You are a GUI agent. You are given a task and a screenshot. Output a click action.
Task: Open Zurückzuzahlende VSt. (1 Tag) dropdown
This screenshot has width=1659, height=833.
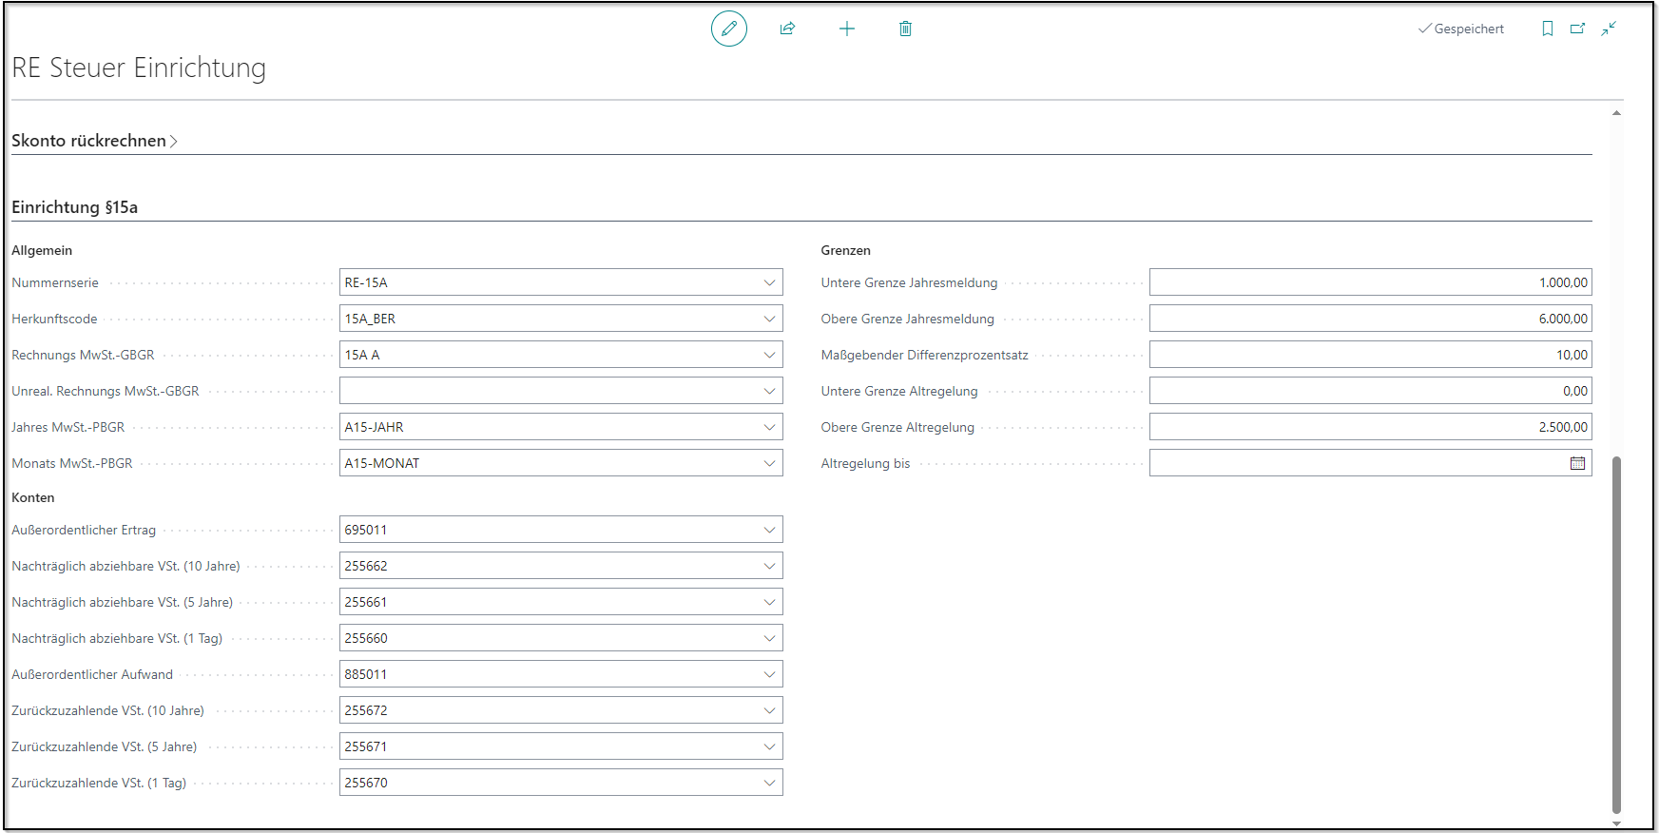point(769,783)
